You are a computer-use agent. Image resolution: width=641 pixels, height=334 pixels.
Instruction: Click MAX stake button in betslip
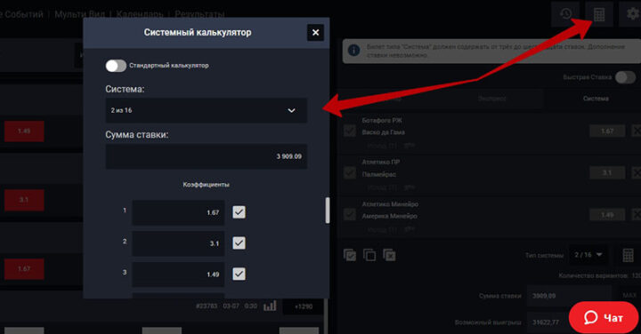(x=629, y=295)
